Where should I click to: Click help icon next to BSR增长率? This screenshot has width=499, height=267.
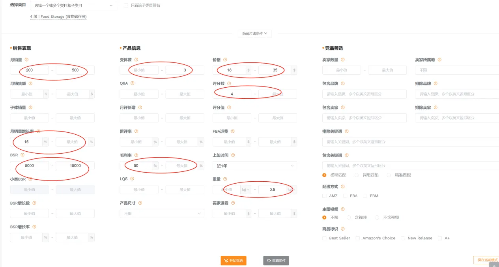(x=34, y=227)
